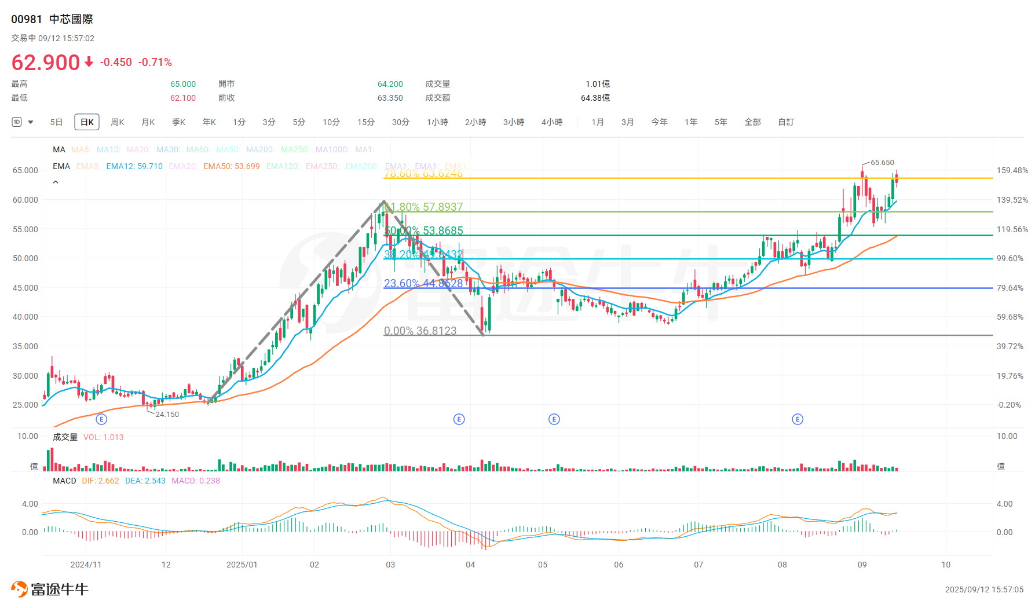The height and width of the screenshot is (608, 1035).
Task: Select the 1小時 hourly interval tab
Action: [x=437, y=122]
